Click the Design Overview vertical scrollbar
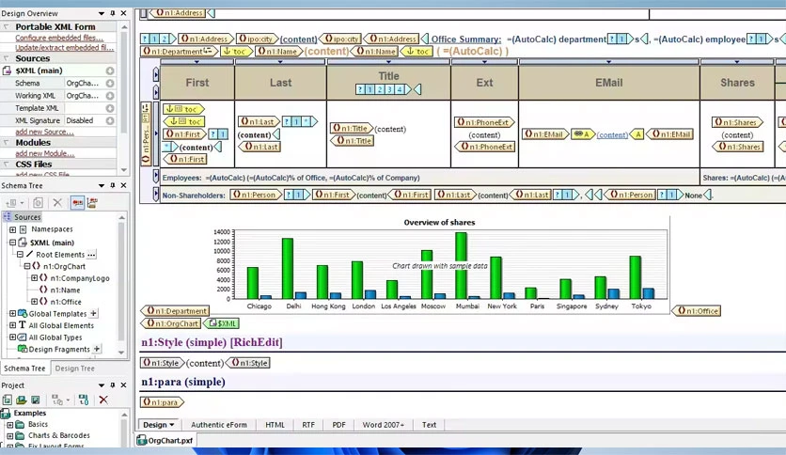This screenshot has height=455, width=786. [124, 98]
